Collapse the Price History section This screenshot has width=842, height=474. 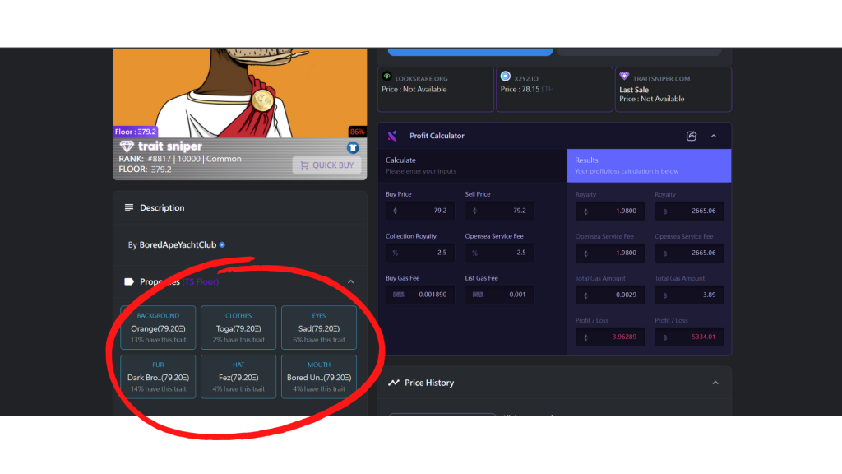point(715,383)
